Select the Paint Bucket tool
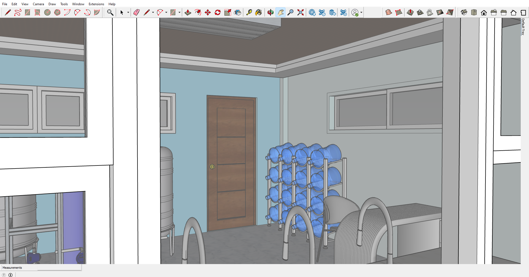529x277 pixels. pyautogui.click(x=258, y=12)
